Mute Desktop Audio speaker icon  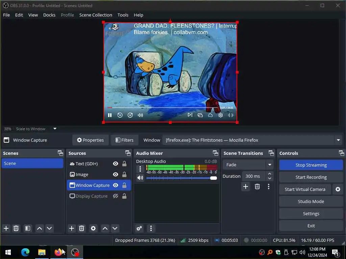click(140, 178)
